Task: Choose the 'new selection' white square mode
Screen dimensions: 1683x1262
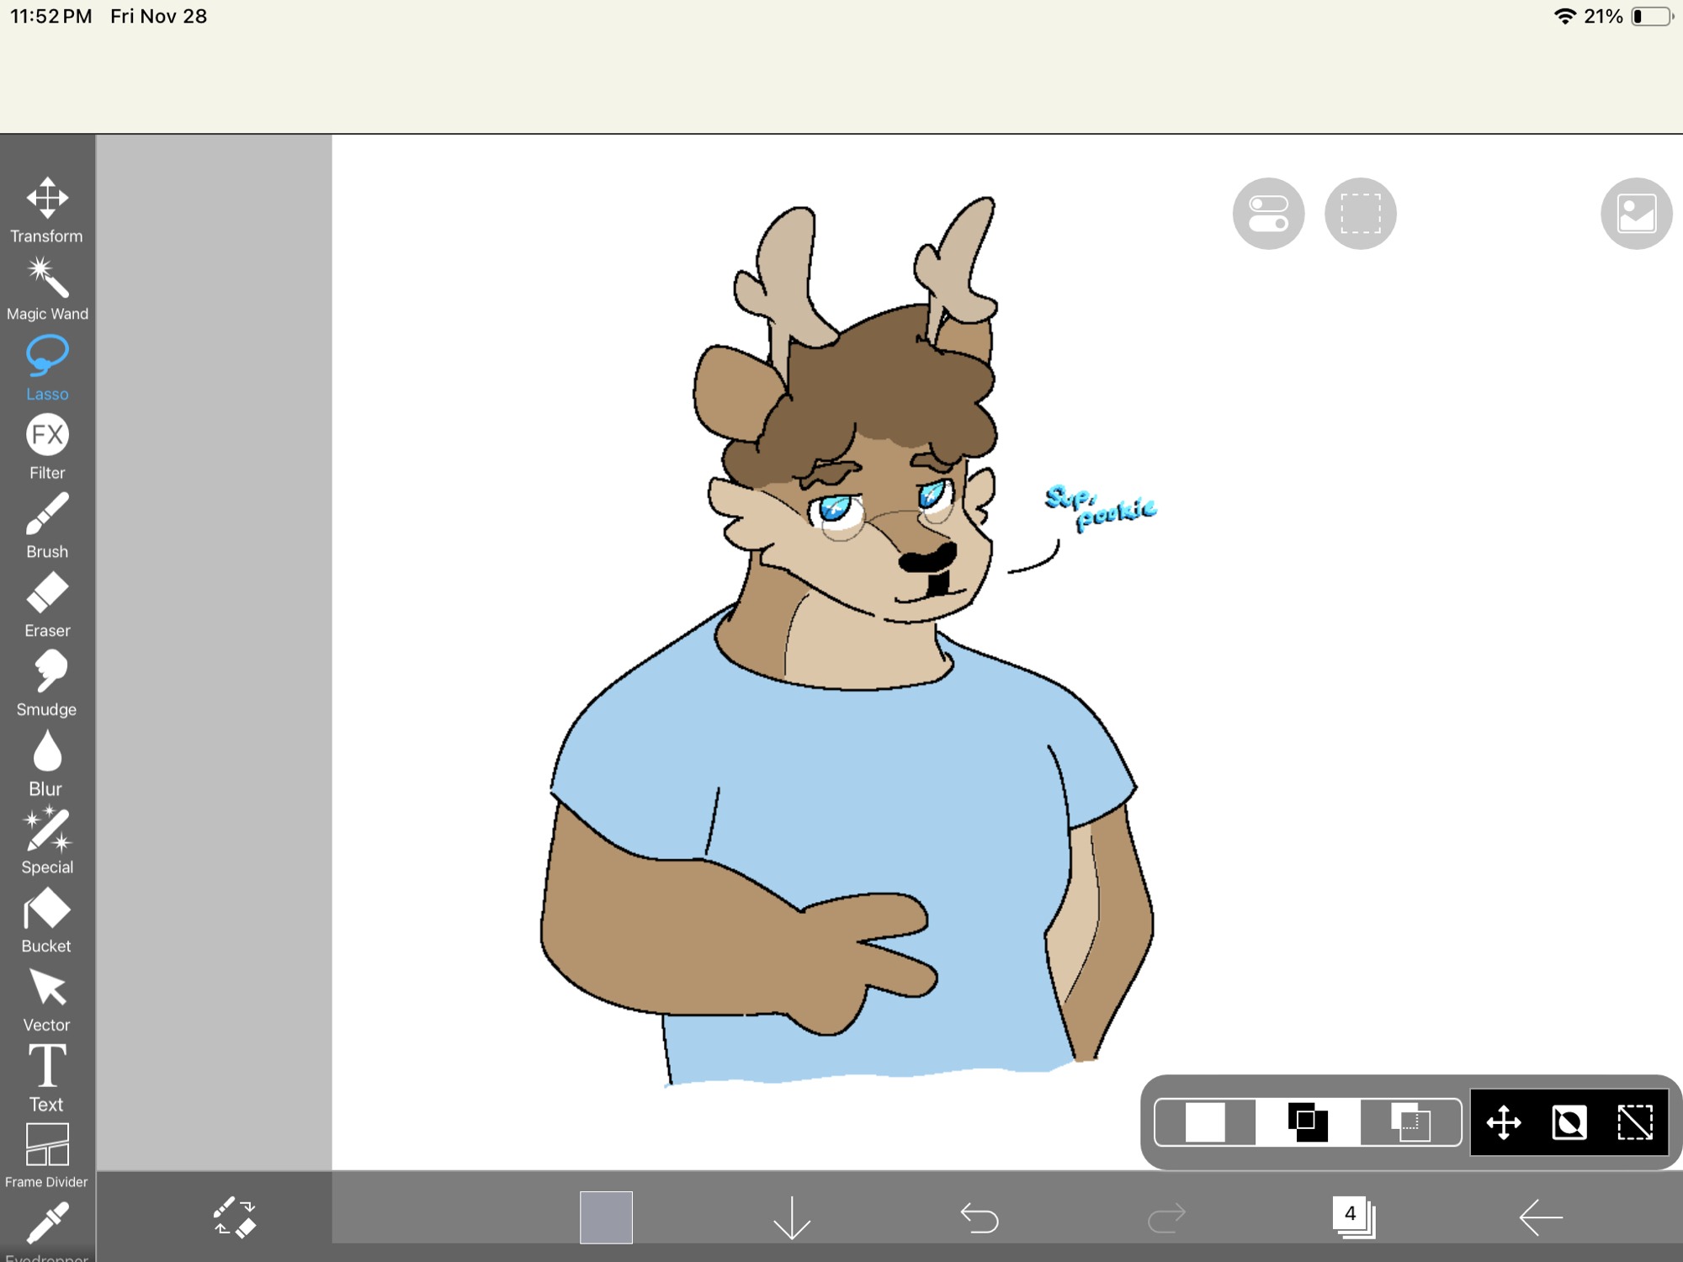Action: [1205, 1122]
